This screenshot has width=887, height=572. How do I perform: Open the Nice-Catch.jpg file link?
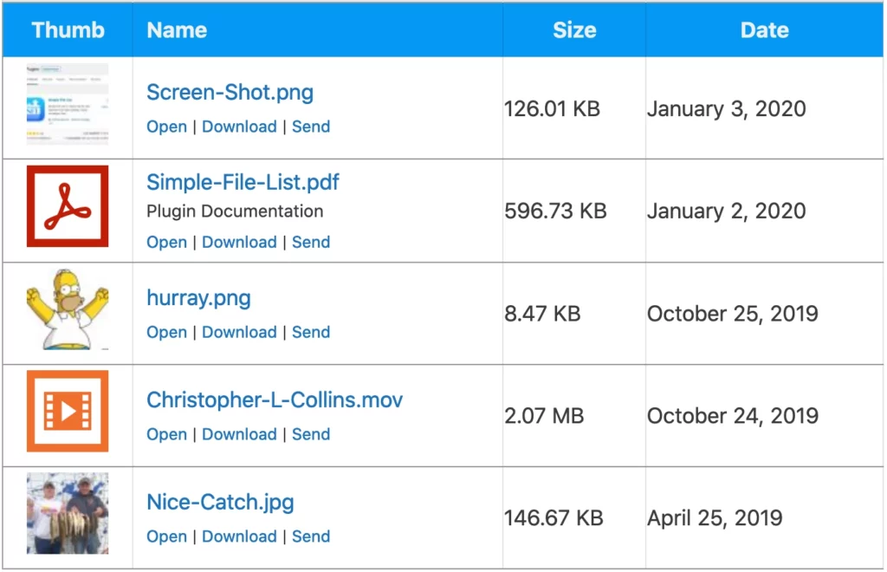click(220, 502)
